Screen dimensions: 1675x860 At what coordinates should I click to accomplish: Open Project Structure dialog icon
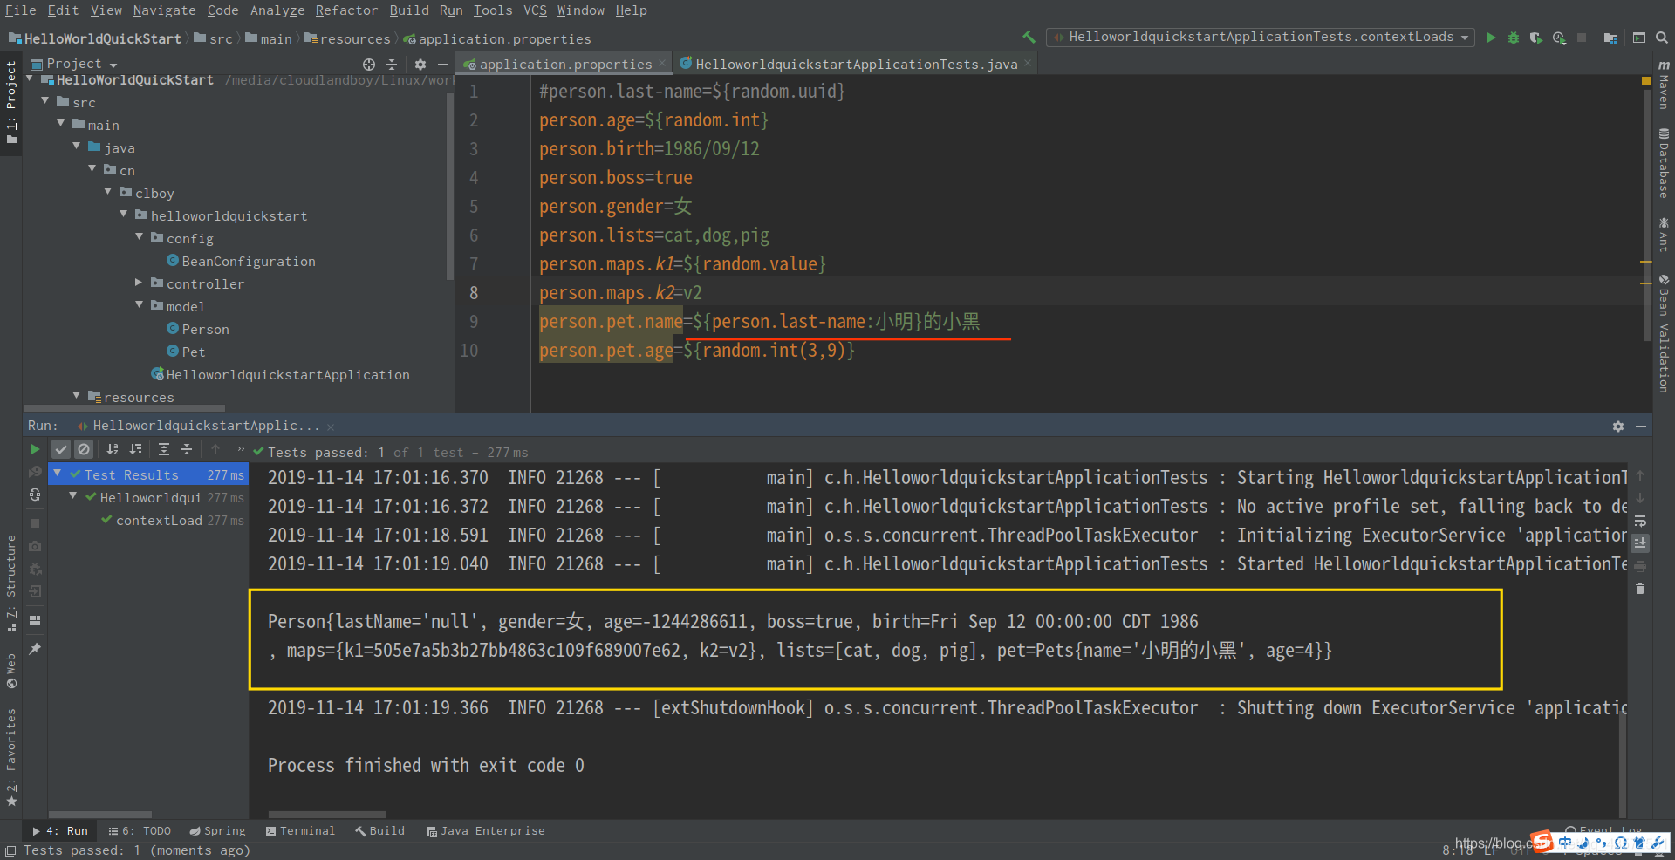[1610, 38]
